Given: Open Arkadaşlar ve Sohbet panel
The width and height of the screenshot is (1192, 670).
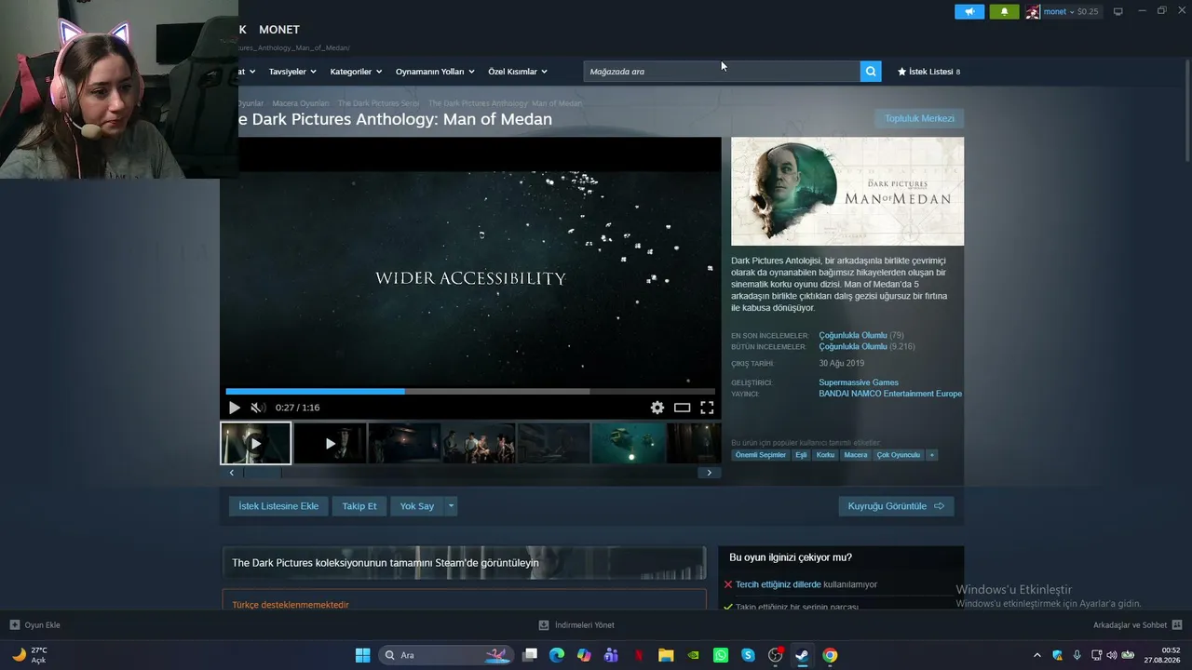Looking at the screenshot, I should coord(1137,625).
